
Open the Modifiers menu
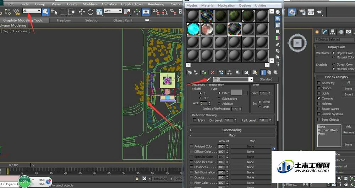pos(90,4)
